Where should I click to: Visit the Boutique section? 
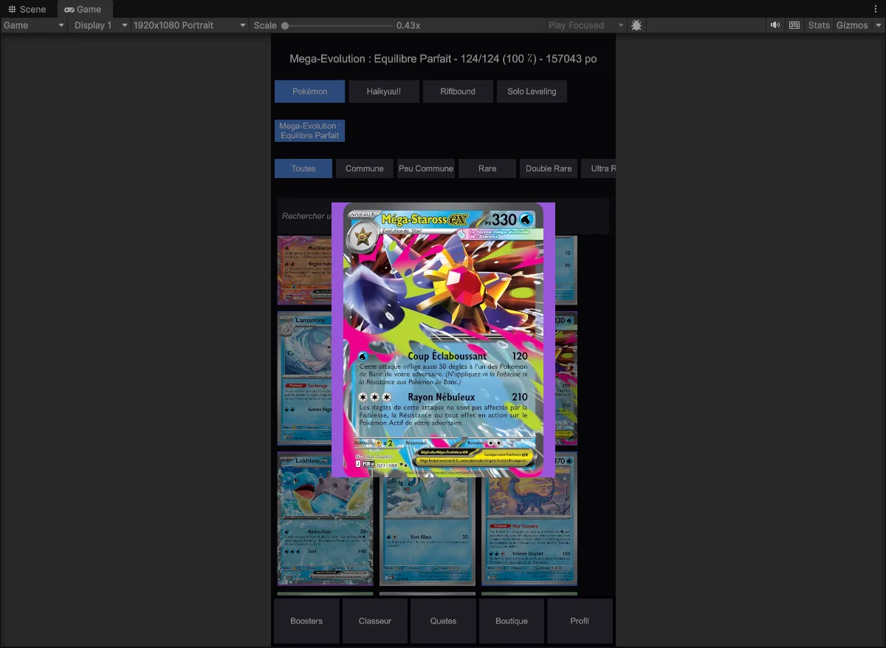(512, 621)
